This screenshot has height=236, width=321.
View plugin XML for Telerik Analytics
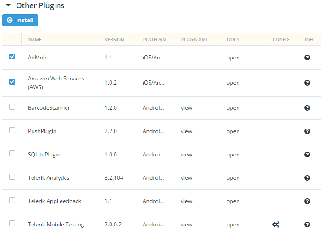coord(186,178)
